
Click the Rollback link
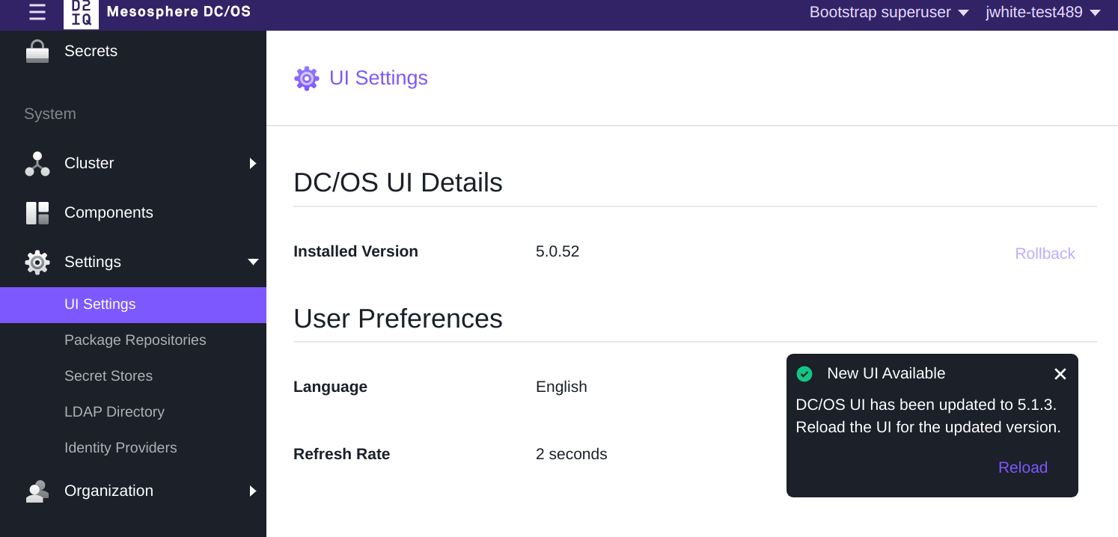coord(1045,254)
